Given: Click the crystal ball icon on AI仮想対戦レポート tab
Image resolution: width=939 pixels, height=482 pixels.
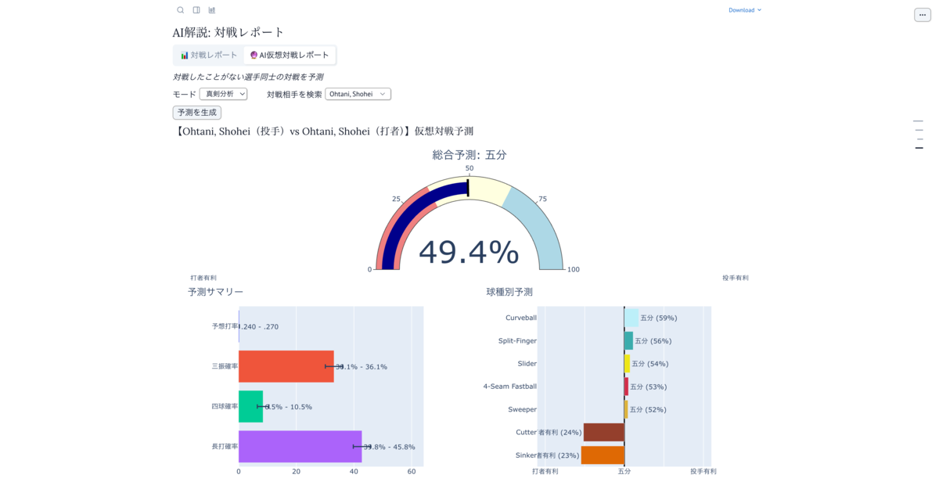Looking at the screenshot, I should [254, 56].
